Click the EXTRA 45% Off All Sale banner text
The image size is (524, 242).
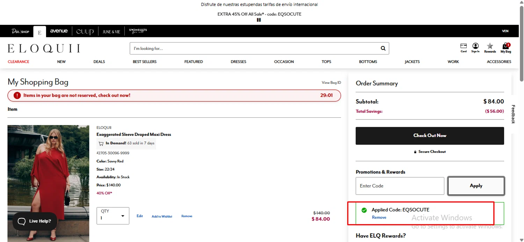259,14
